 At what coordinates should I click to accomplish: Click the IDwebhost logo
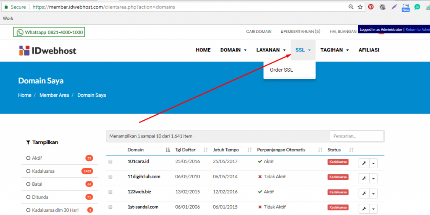pyautogui.click(x=48, y=51)
